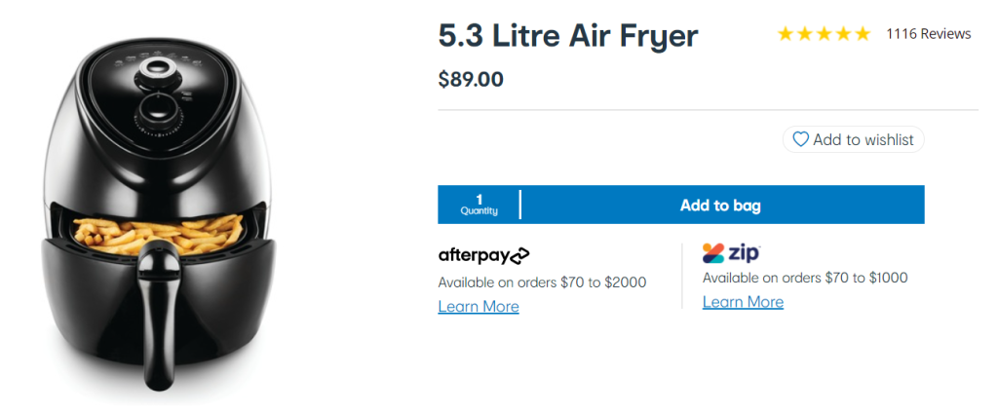998x413 pixels.
Task: Click the heart icon beside Add to wishlist
Action: pyautogui.click(x=801, y=139)
